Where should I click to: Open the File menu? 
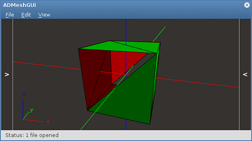tap(10, 15)
